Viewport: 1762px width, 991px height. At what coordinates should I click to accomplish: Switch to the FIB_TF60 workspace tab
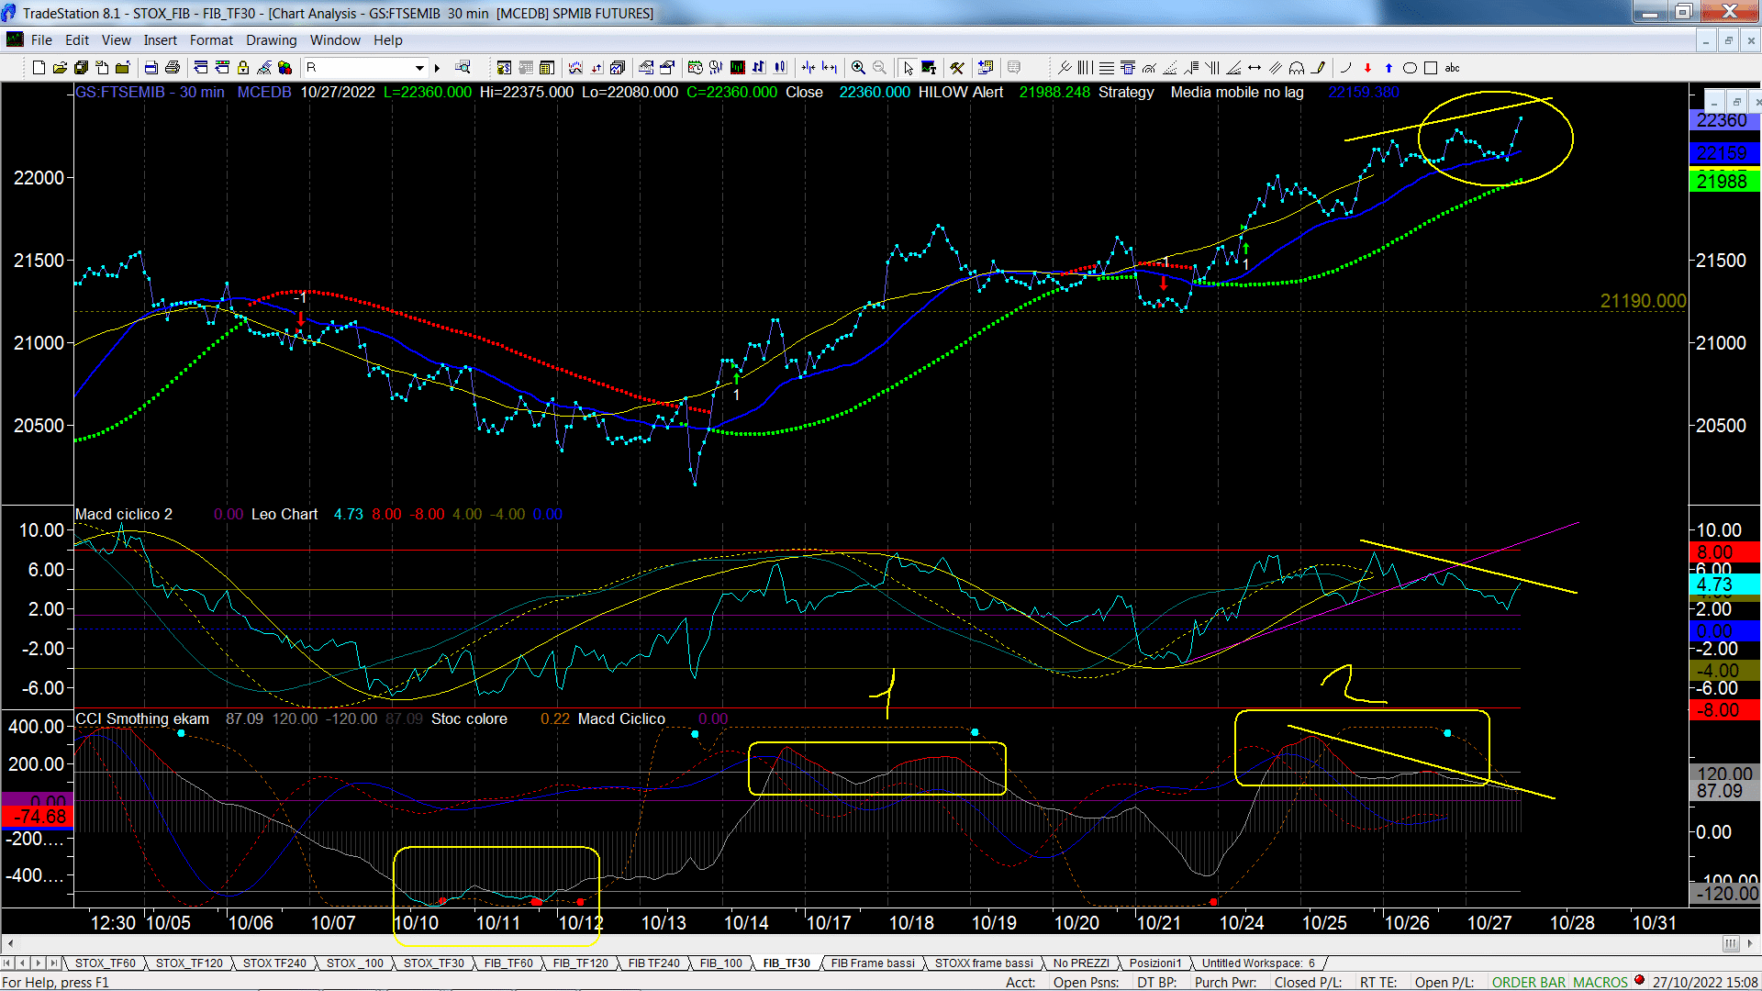coord(508,963)
